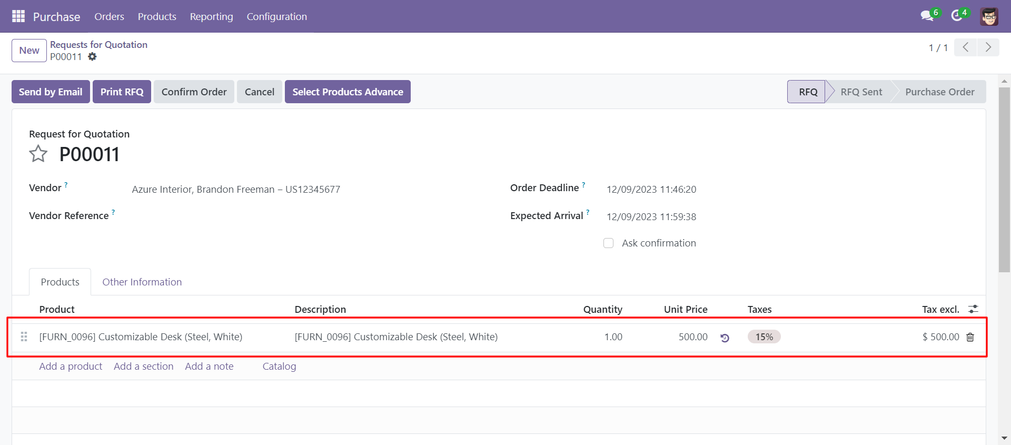Click the Expected Arrival help question mark
The height and width of the screenshot is (445, 1011).
[588, 213]
